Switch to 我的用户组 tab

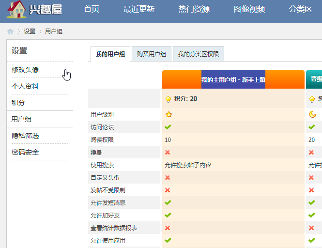click(110, 54)
